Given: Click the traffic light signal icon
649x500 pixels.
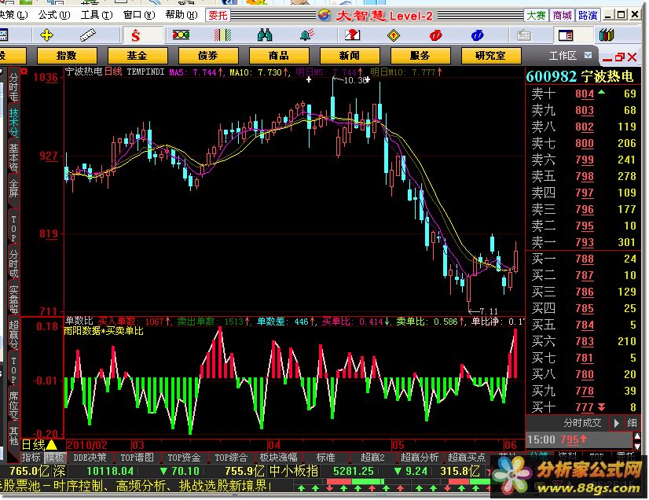Looking at the screenshot, I should click(x=181, y=35).
